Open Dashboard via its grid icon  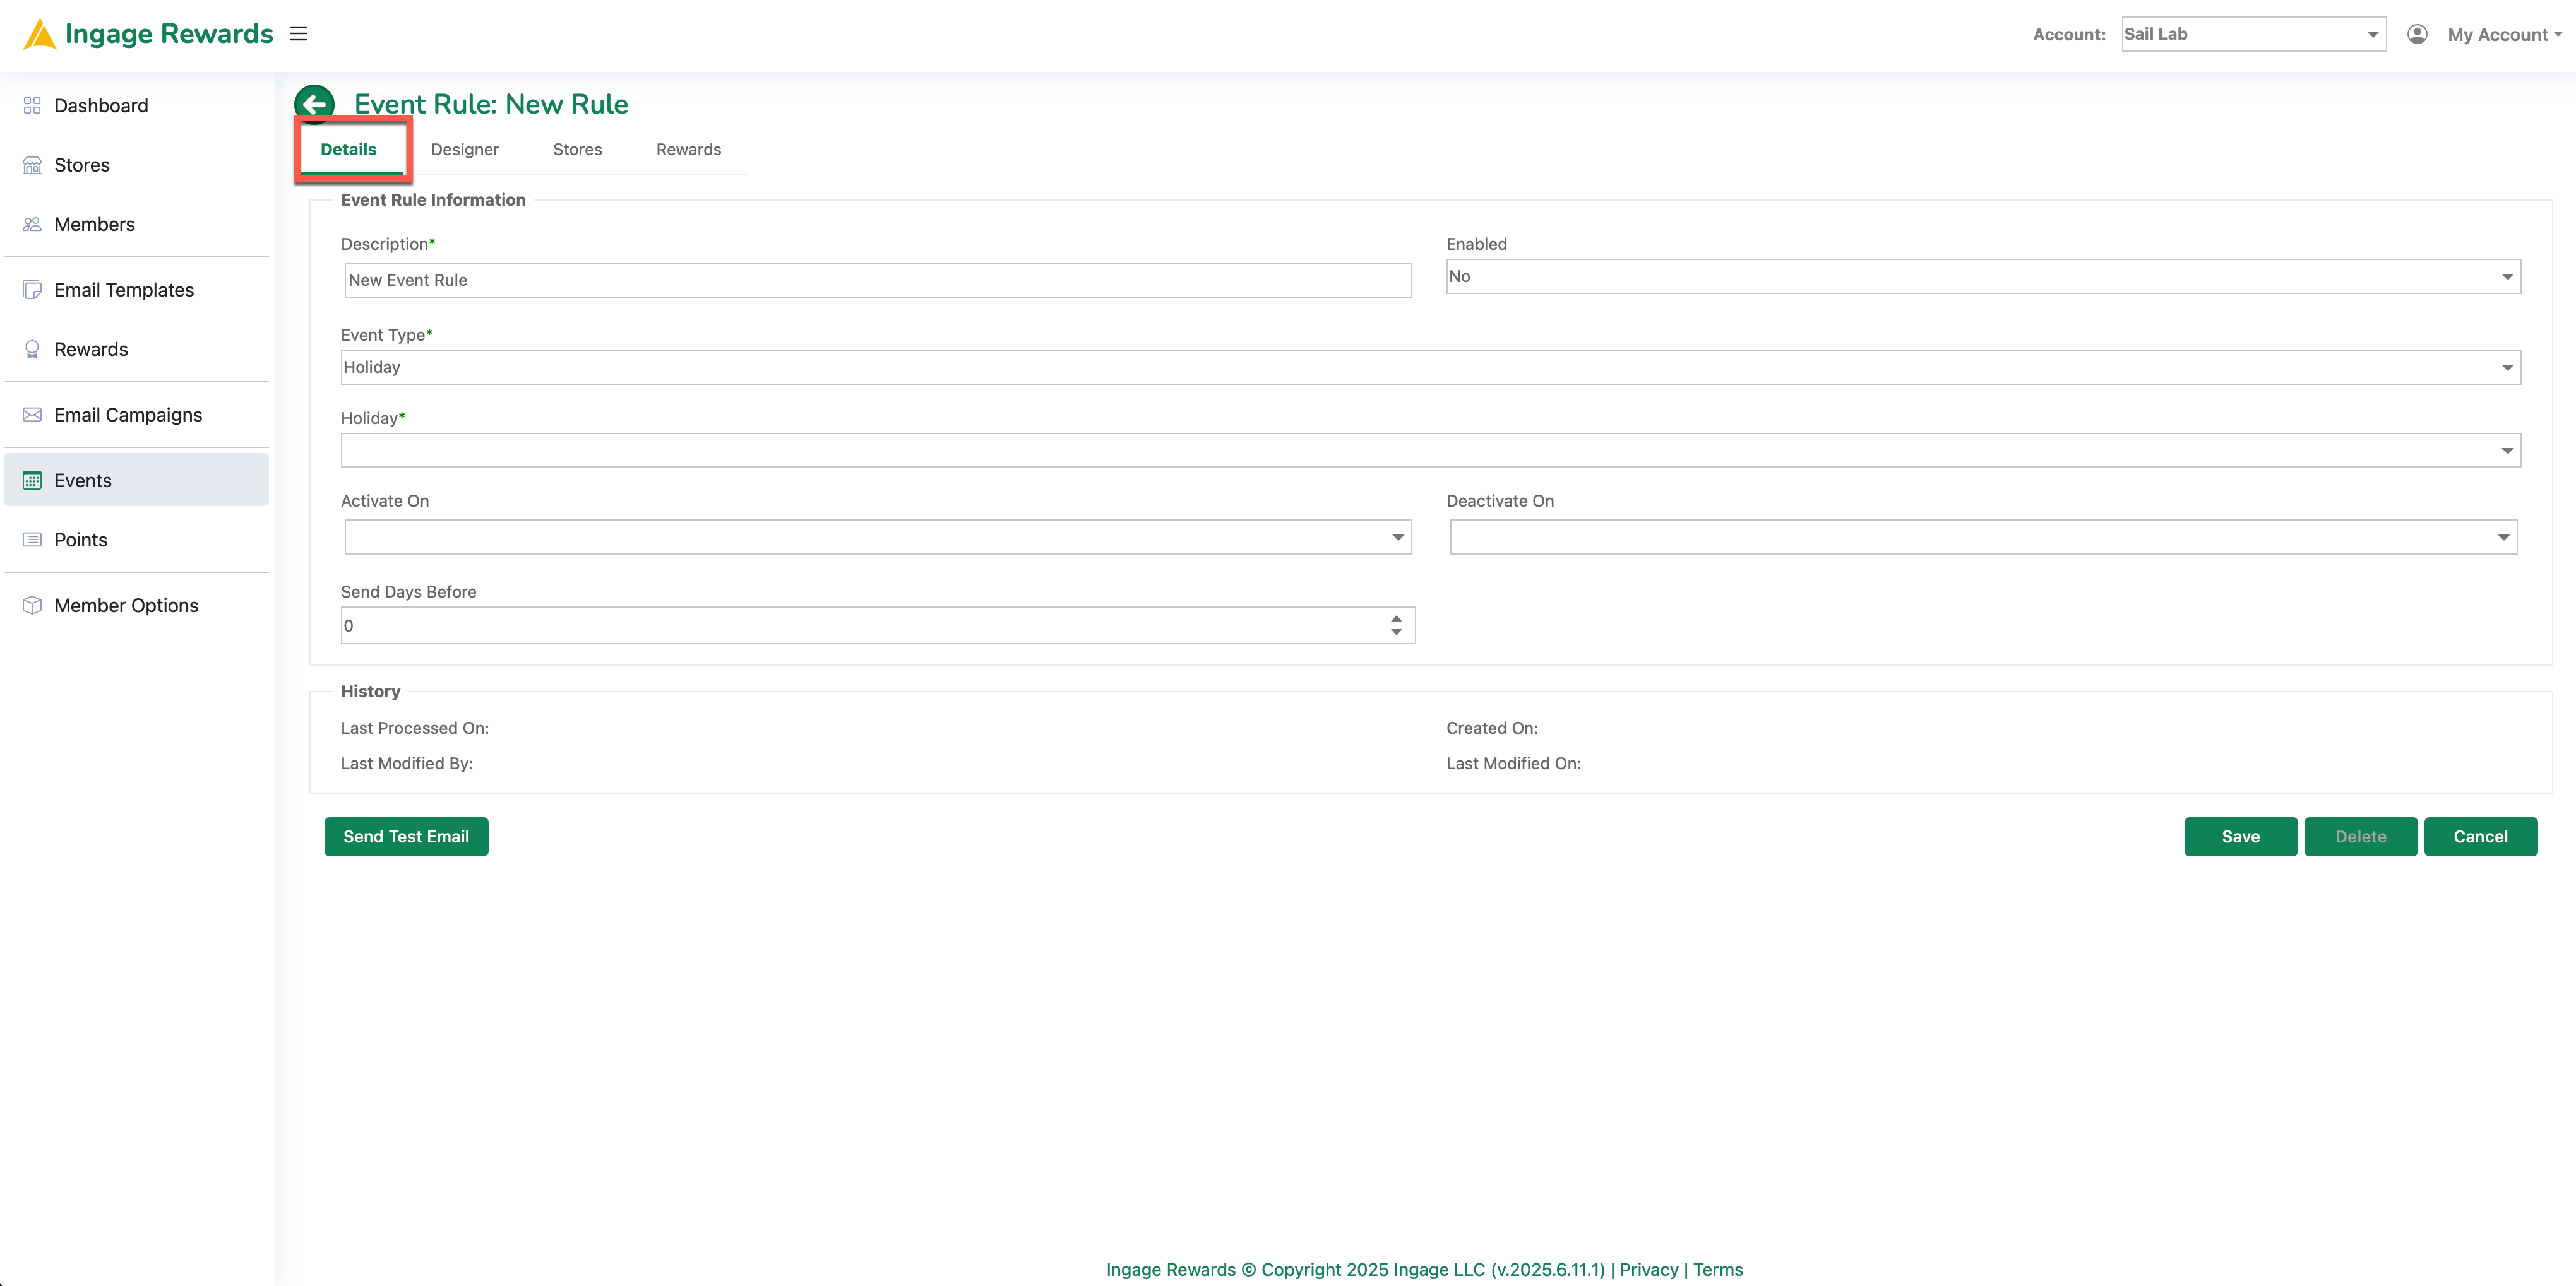[x=32, y=106]
